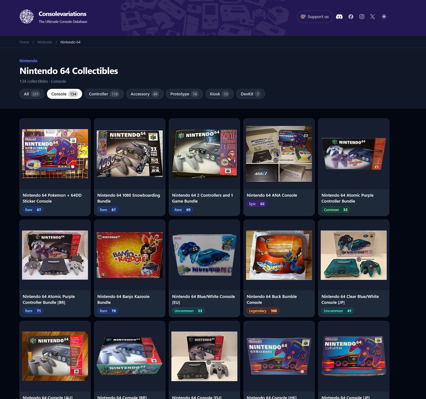Screen dimensions: 426x399
Task: Go to Home breadcrumb
Action: click(x=24, y=42)
